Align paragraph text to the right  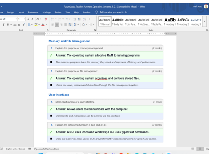coord(61,25)
